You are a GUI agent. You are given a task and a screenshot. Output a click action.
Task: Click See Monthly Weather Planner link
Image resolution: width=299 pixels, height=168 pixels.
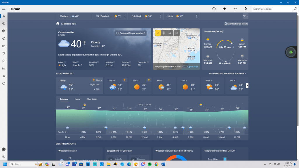[x=227, y=74]
